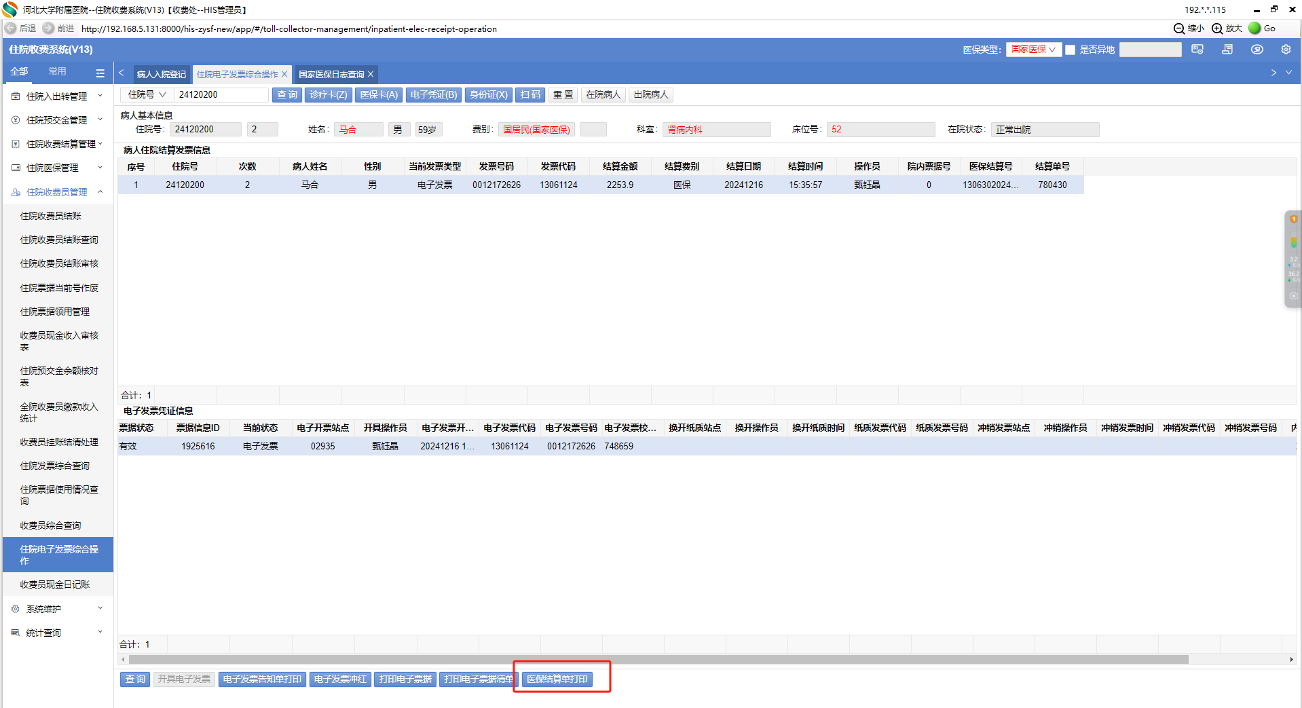Screen dimensions: 1302x708
Task: Click the scrollbar right arrow of the invoice table
Action: [x=1291, y=659]
